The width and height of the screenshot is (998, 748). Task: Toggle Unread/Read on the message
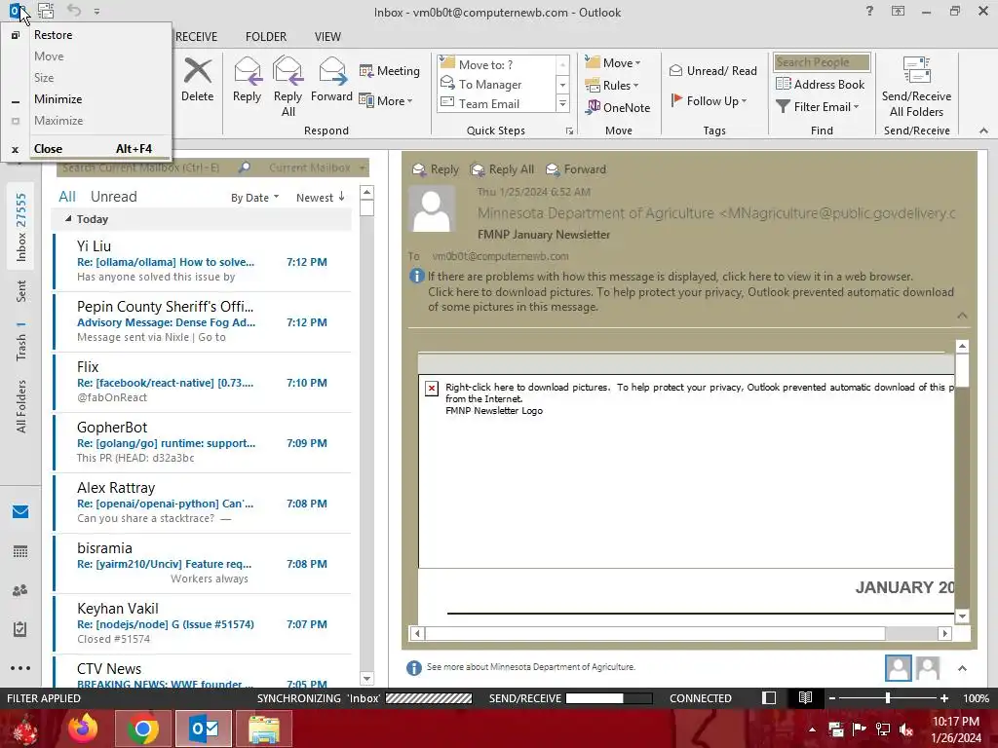(x=712, y=70)
